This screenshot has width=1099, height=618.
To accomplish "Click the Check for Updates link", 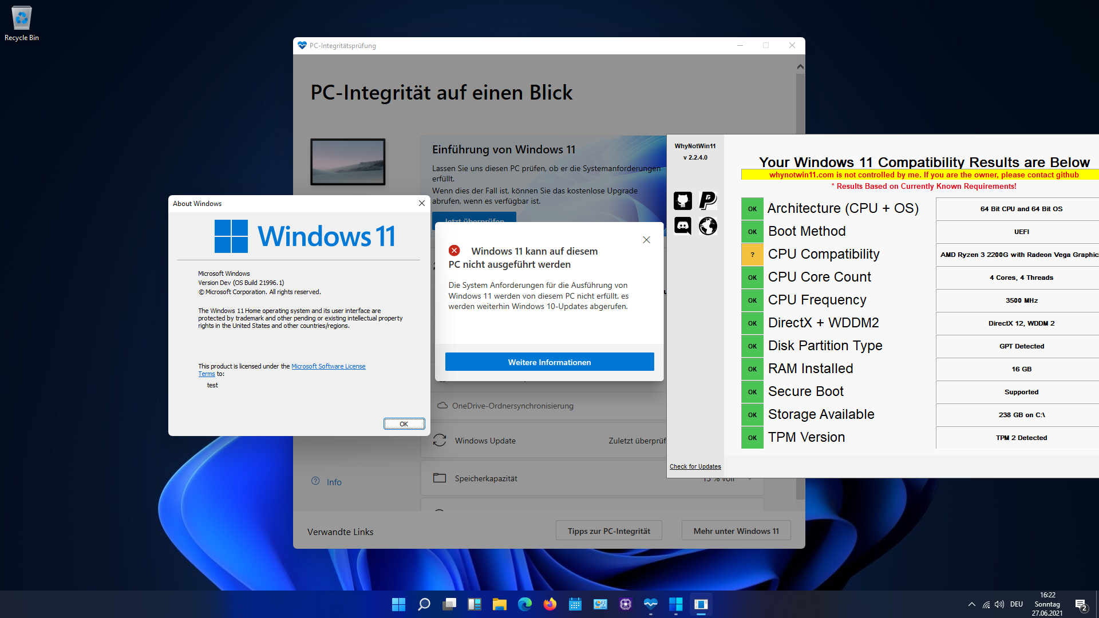I will pyautogui.click(x=695, y=466).
